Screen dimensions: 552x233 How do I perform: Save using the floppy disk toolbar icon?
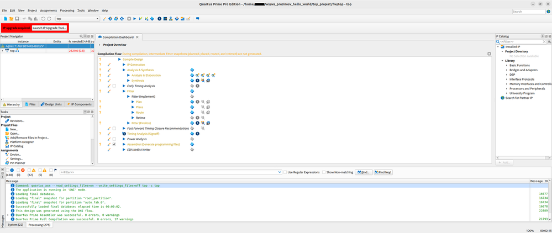17,19
